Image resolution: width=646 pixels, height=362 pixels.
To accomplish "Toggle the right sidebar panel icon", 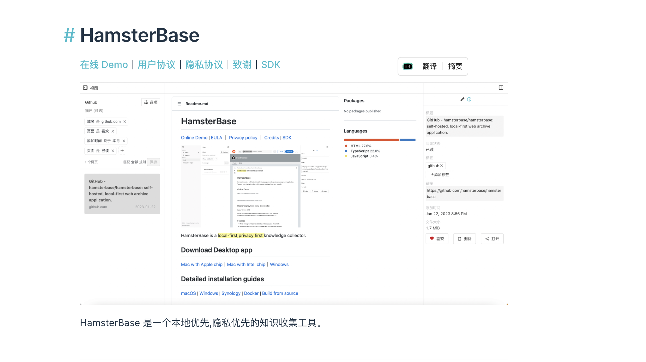I will (x=501, y=88).
